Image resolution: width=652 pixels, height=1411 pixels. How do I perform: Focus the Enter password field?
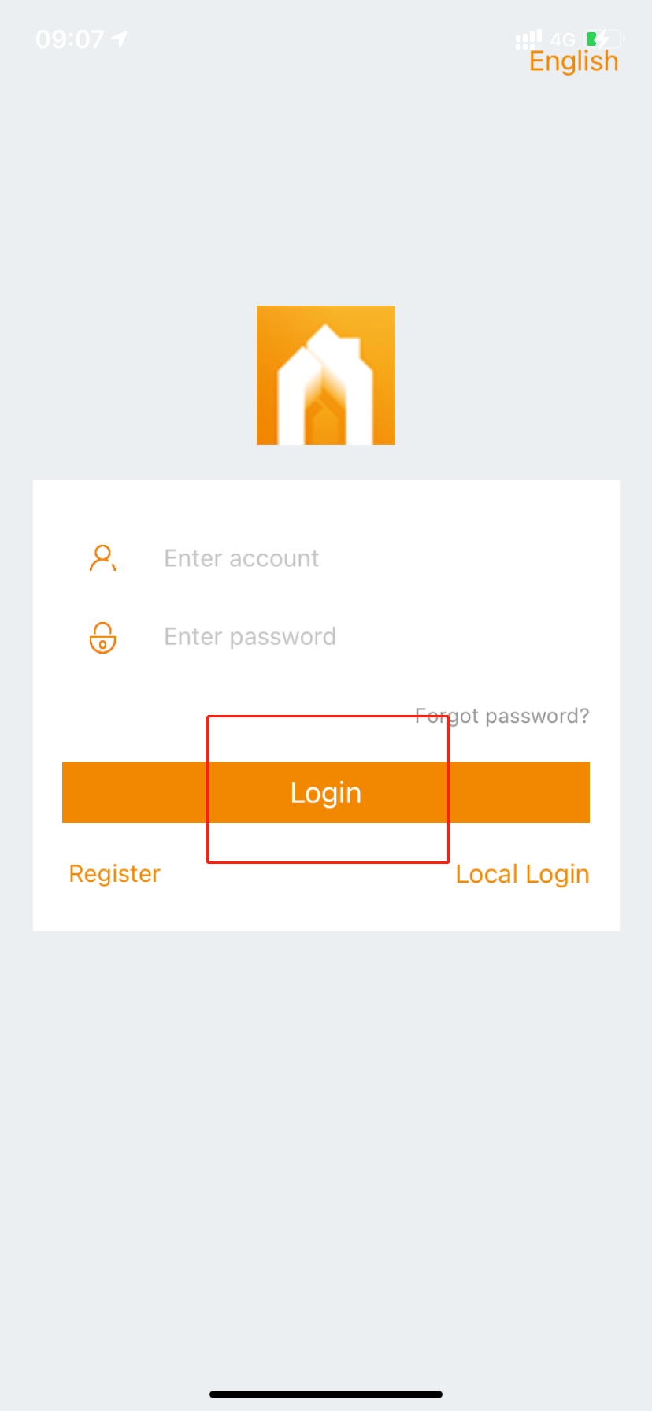tap(354, 636)
